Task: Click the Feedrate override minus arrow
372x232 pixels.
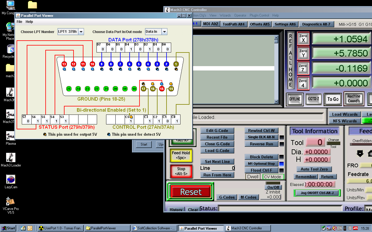Action: click(x=360, y=153)
